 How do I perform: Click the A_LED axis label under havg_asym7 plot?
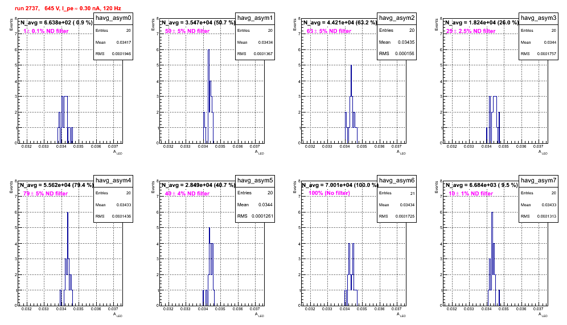click(x=543, y=315)
